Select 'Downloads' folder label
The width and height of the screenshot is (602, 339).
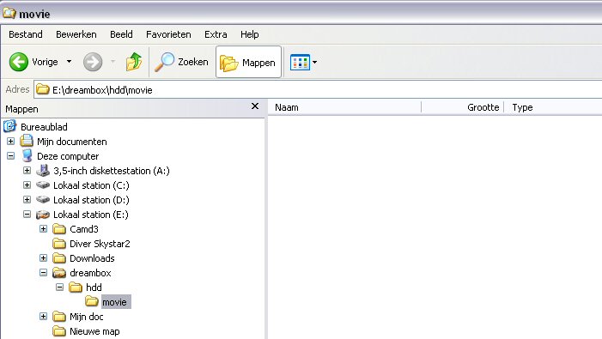(92, 258)
